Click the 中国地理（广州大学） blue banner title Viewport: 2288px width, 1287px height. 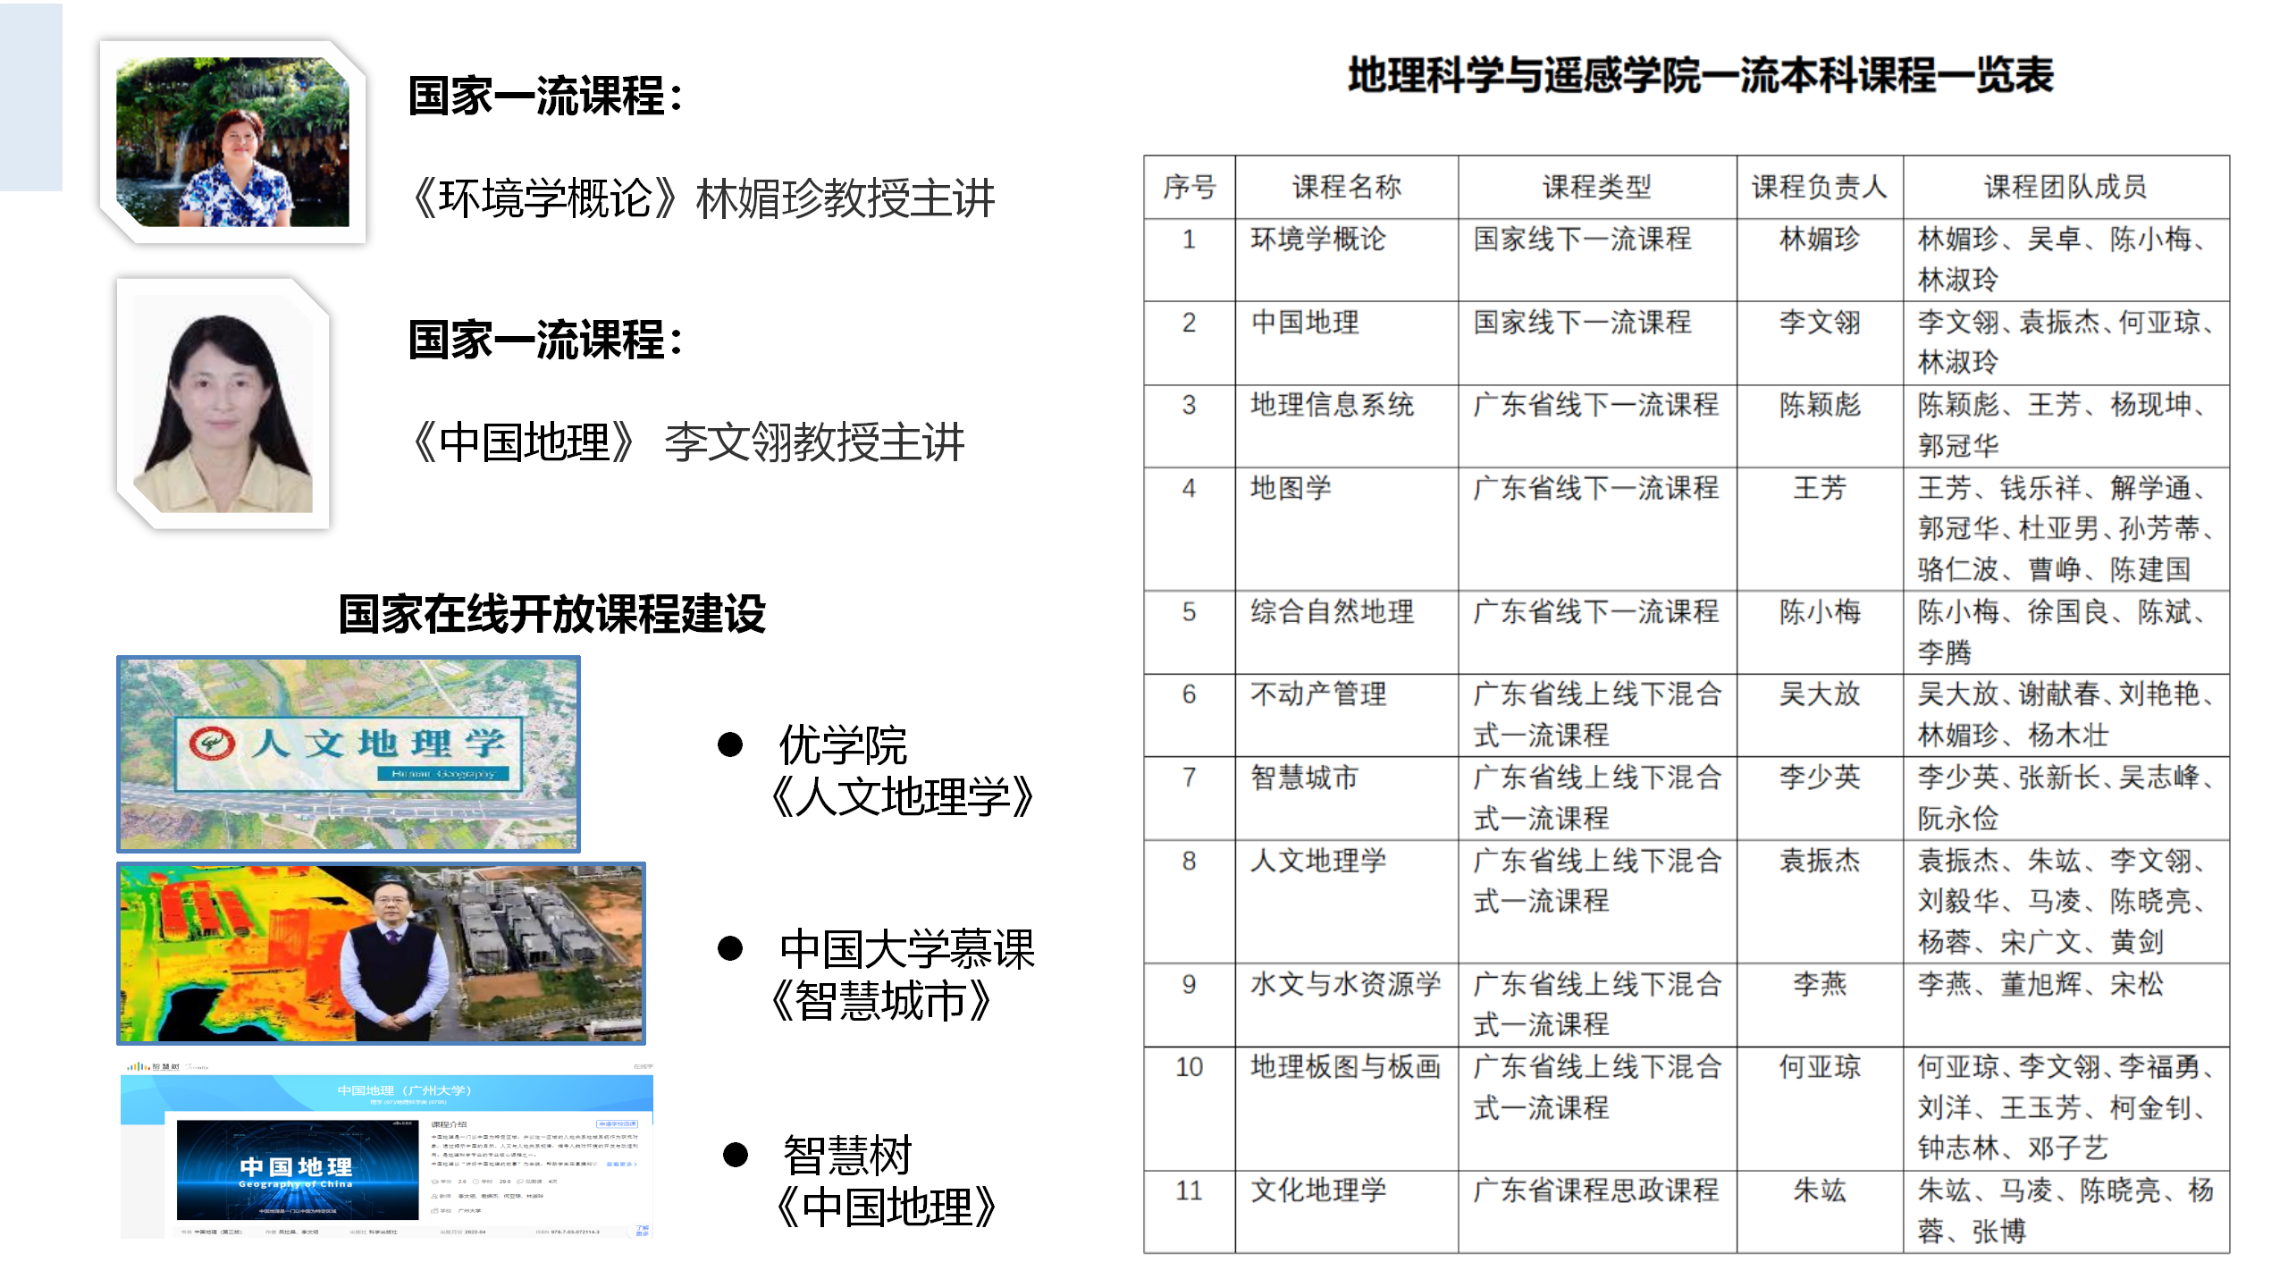[x=404, y=1090]
